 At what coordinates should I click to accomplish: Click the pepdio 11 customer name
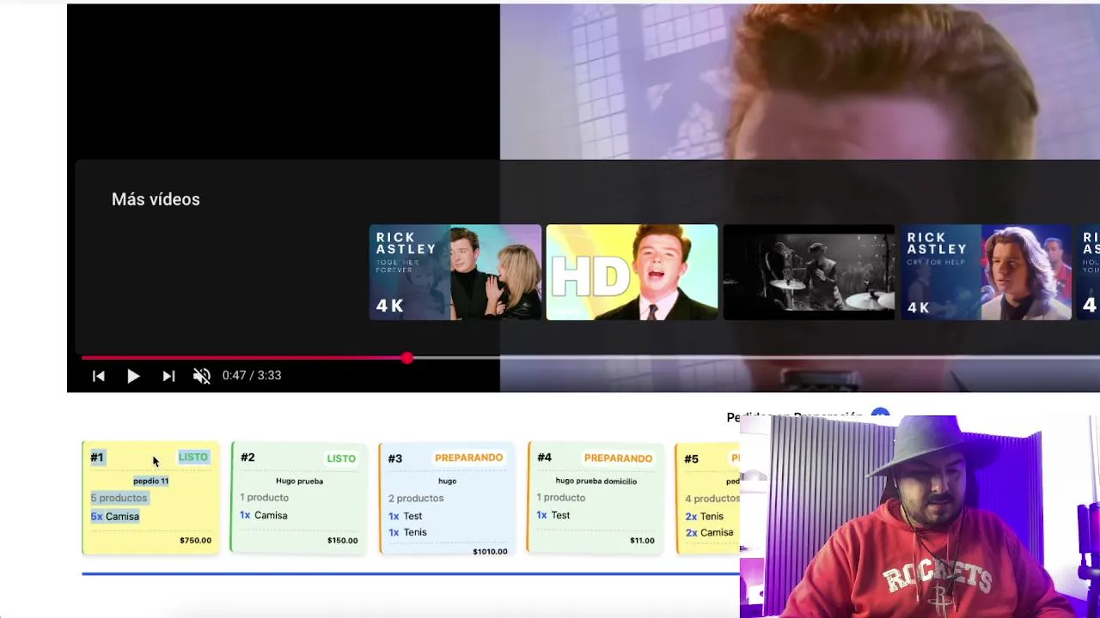tap(151, 482)
